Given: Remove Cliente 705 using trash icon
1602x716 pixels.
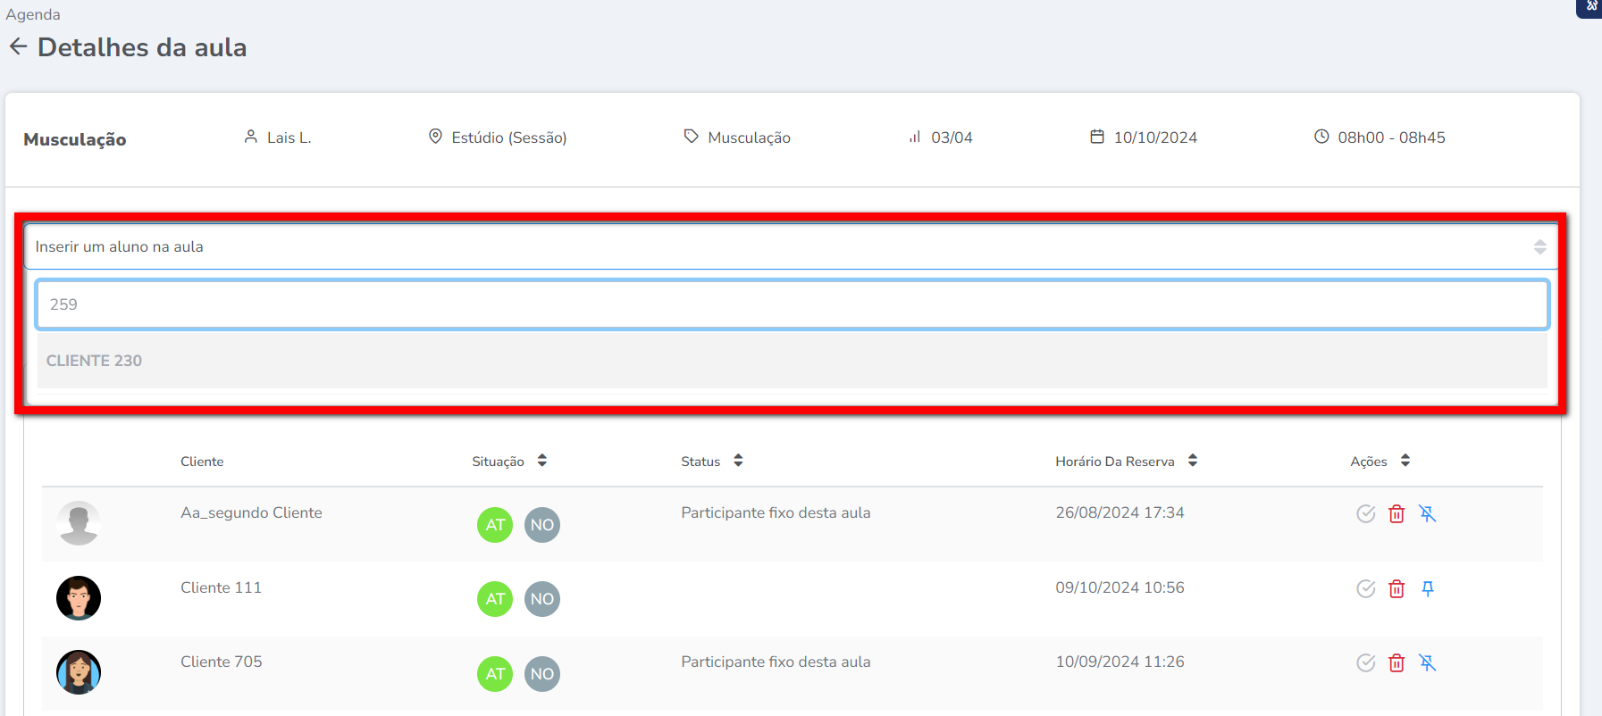Looking at the screenshot, I should point(1396,662).
